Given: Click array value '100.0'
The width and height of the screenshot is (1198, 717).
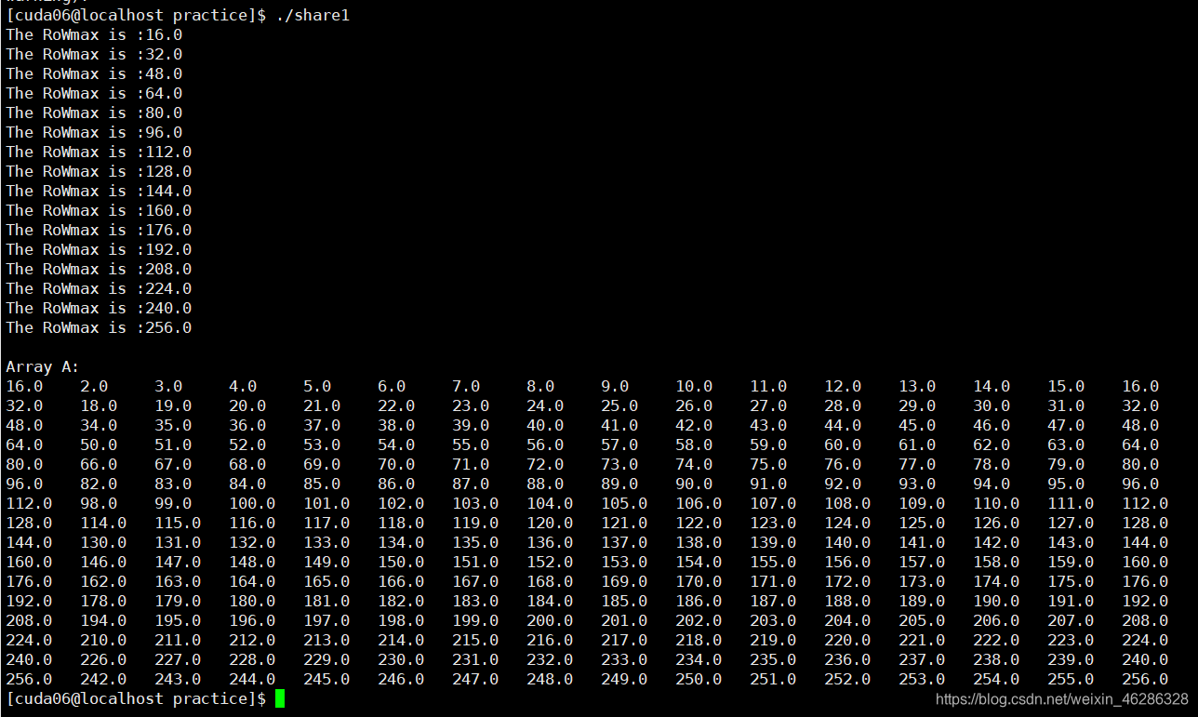Looking at the screenshot, I should (252, 504).
